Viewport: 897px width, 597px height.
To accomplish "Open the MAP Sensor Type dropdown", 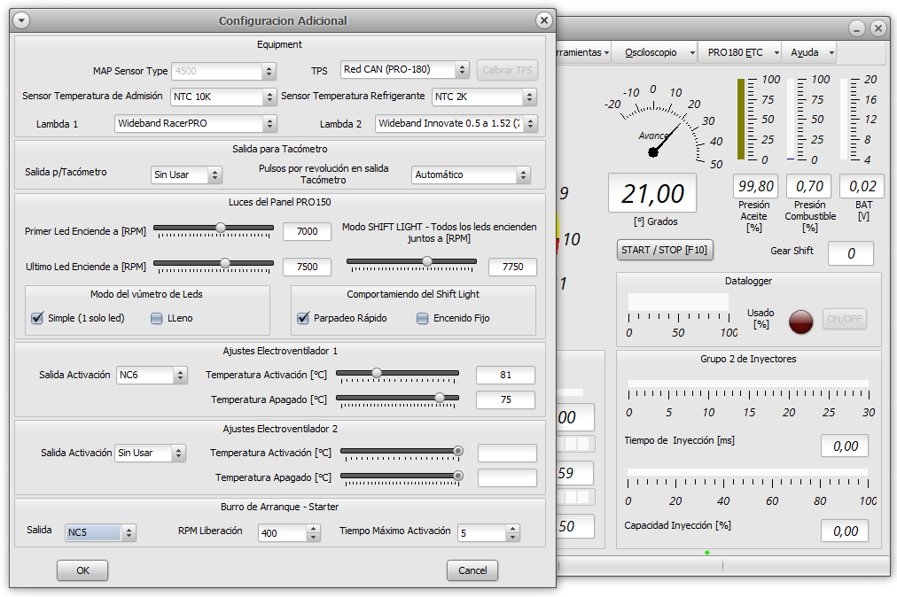I will 223,71.
